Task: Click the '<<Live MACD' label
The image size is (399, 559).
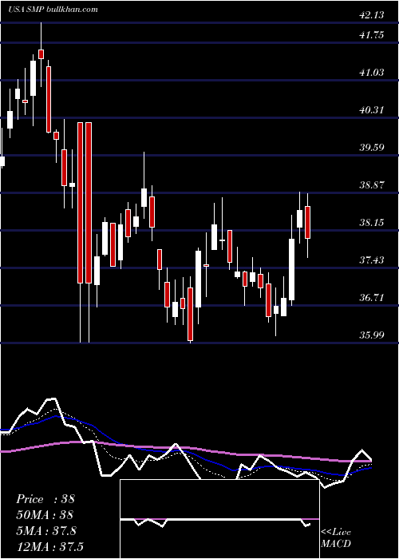Action: (336, 537)
